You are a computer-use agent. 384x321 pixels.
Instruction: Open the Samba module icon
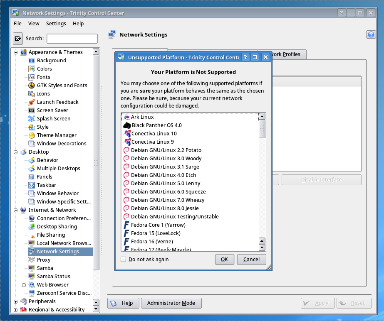tap(32, 268)
